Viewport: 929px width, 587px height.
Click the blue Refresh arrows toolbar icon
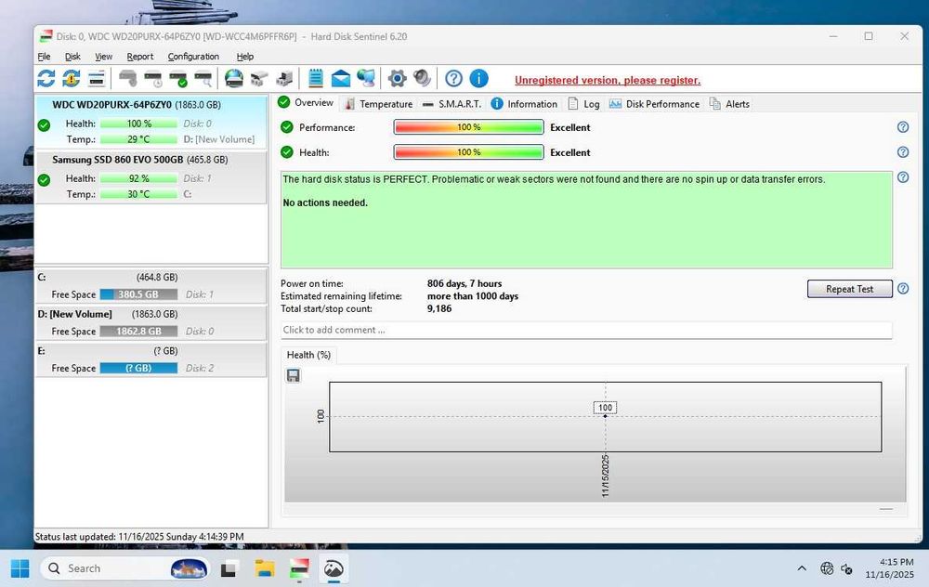coord(46,78)
